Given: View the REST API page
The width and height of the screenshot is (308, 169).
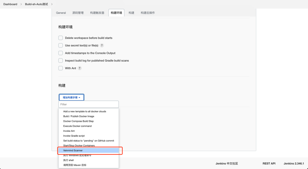Looking at the screenshot, I should click(269, 163).
